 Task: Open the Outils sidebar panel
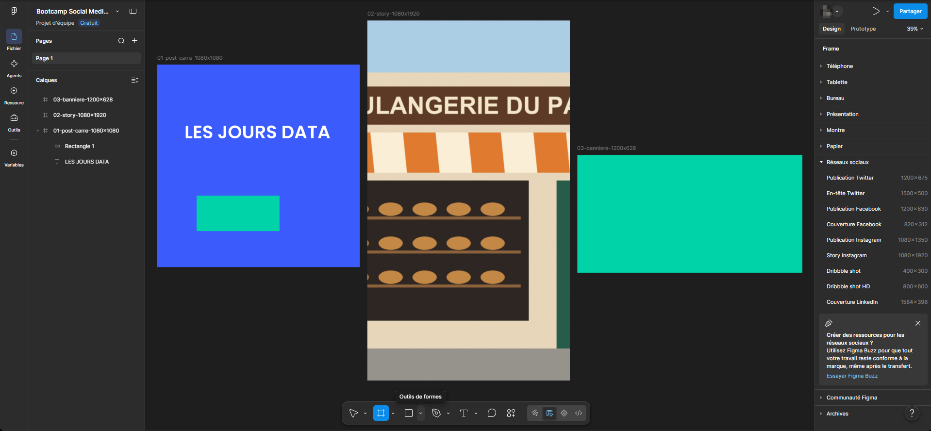[x=14, y=122]
